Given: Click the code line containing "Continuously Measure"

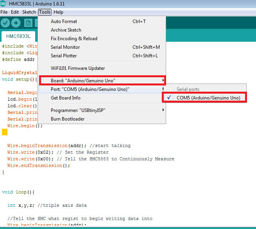Looking at the screenshot, I should click(x=91, y=159).
